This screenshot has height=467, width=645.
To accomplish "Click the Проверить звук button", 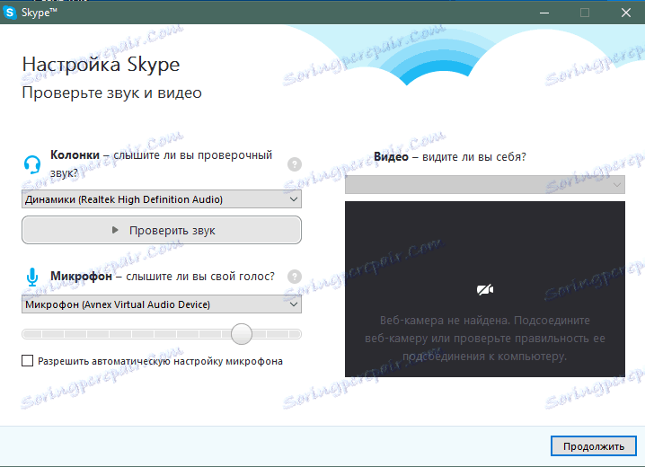I will tap(162, 230).
